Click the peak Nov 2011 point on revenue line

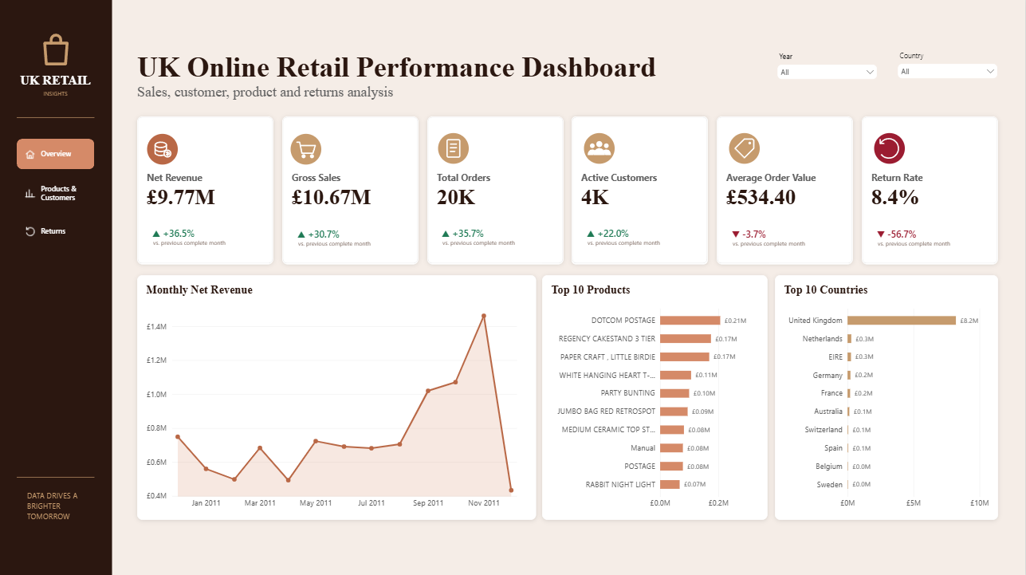click(x=483, y=316)
